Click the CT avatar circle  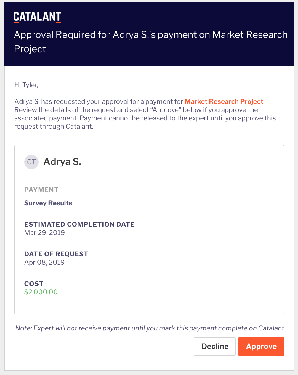tap(31, 162)
